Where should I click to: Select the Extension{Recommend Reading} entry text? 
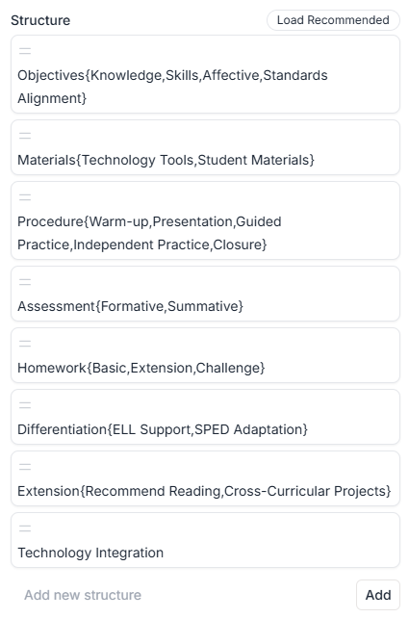point(204,491)
